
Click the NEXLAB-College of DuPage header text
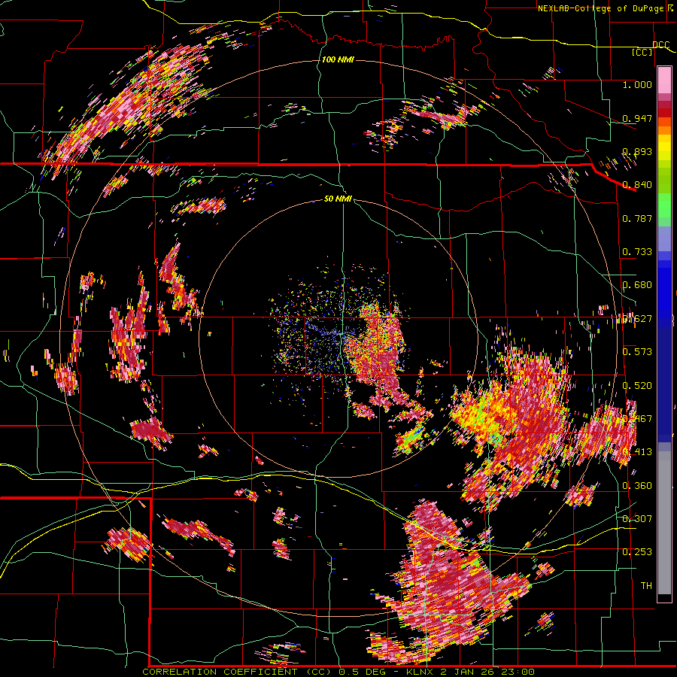tap(602, 8)
